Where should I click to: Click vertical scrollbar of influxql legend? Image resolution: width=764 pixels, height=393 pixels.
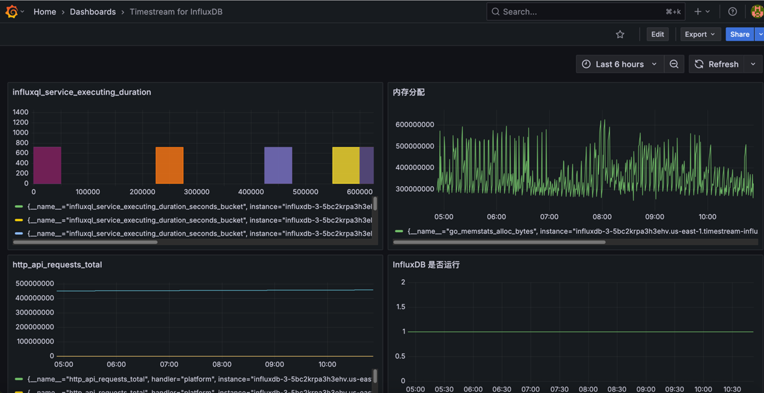pyautogui.click(x=376, y=203)
